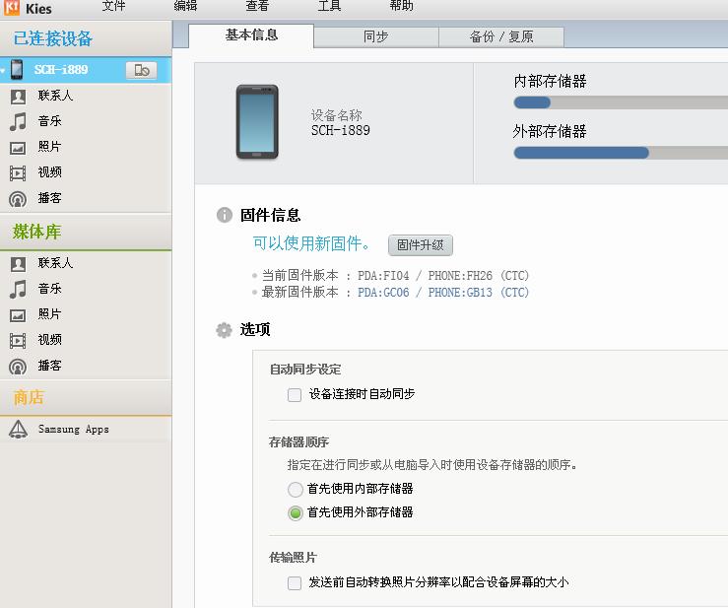
Task: Click the 传输照片 heading
Action: pyautogui.click(x=293, y=557)
